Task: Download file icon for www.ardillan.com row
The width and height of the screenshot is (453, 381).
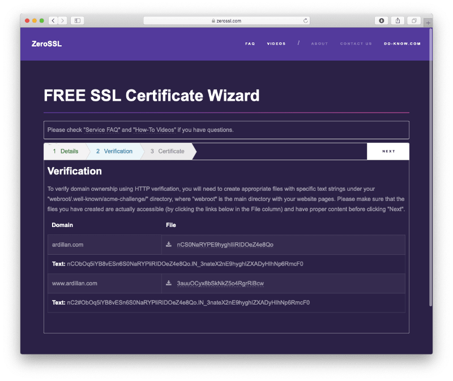Action: pyautogui.click(x=169, y=283)
